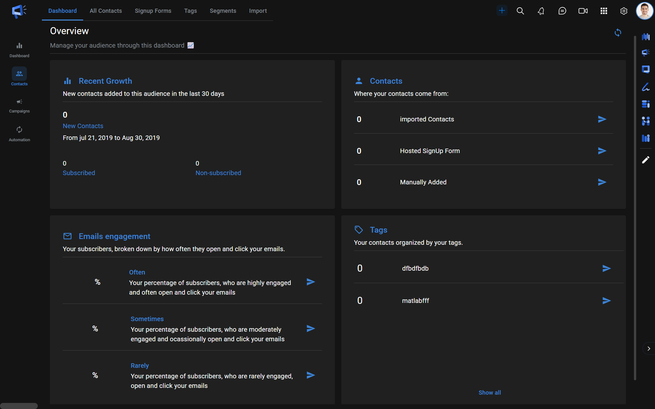Click the horizontal scrollbar thumb
The image size is (655, 409).
[x=19, y=406]
